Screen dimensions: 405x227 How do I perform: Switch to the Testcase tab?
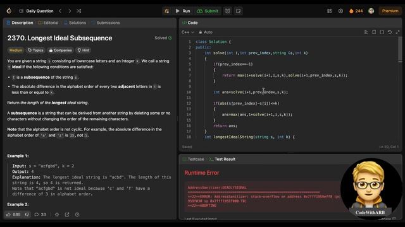coord(193,159)
